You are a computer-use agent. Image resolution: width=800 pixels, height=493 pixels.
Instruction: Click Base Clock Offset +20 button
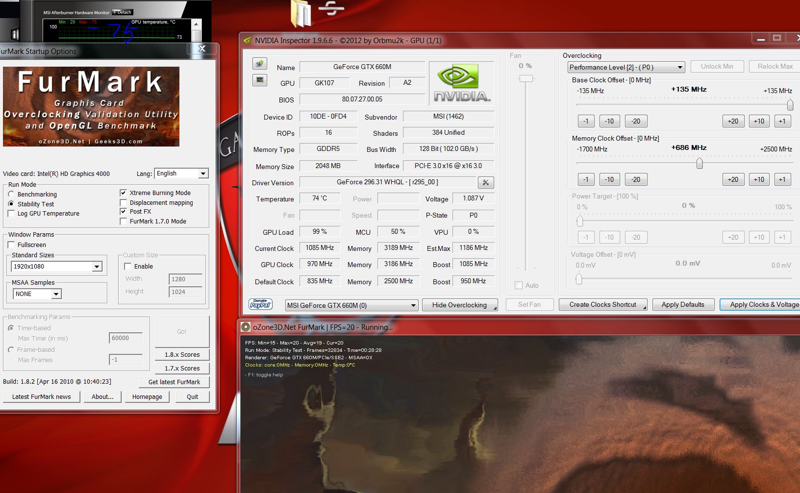[733, 121]
